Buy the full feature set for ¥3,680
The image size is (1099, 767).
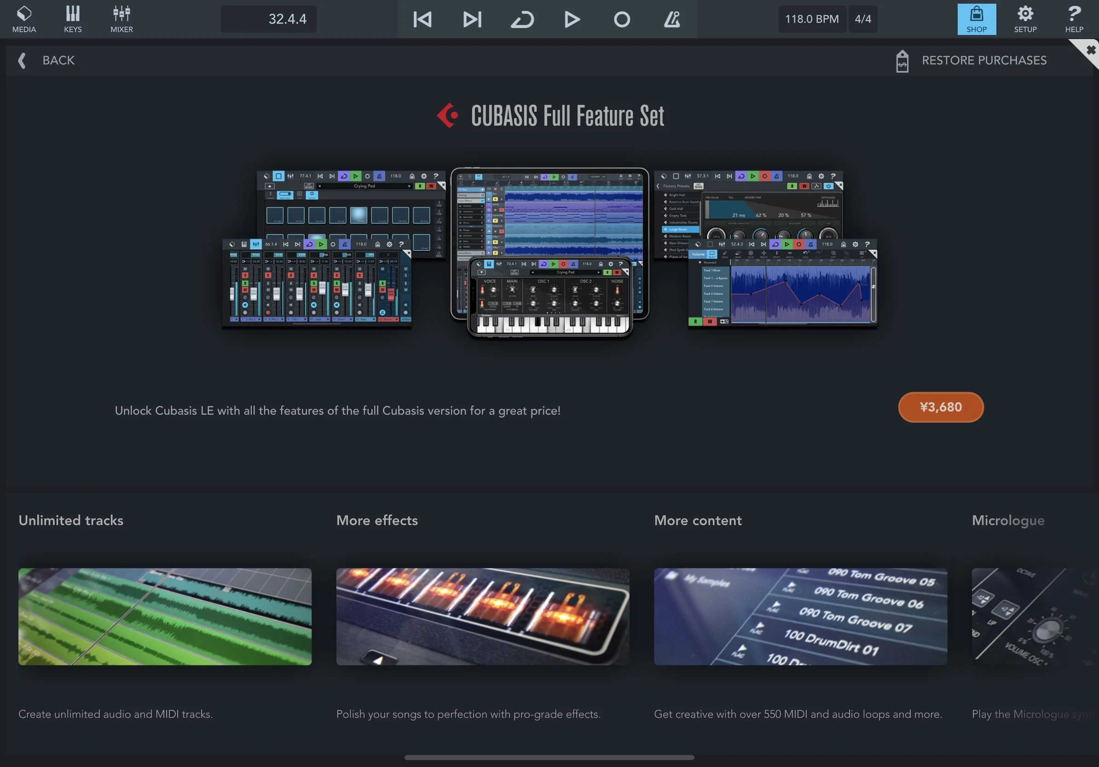(x=941, y=407)
